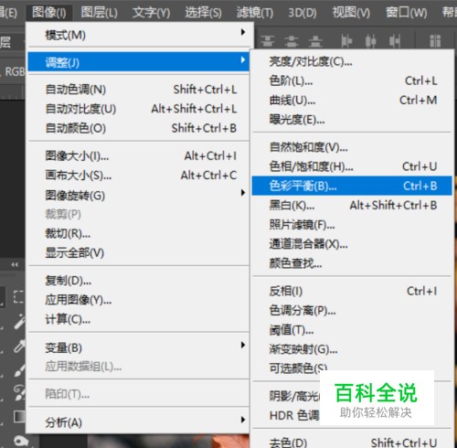Click the distribute right edges icon
Screen dimensions: 457x448
click(x=395, y=41)
